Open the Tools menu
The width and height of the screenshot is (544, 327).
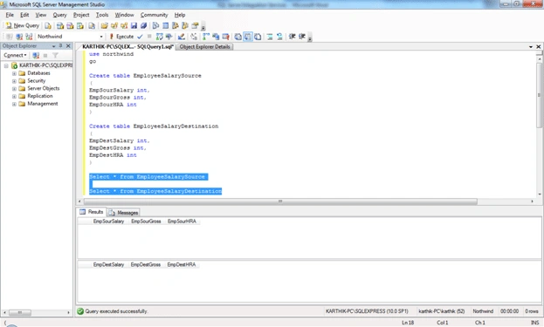point(102,15)
